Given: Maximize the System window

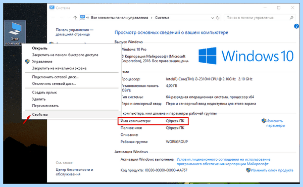Looking at the screenshot, I should tap(279, 8).
